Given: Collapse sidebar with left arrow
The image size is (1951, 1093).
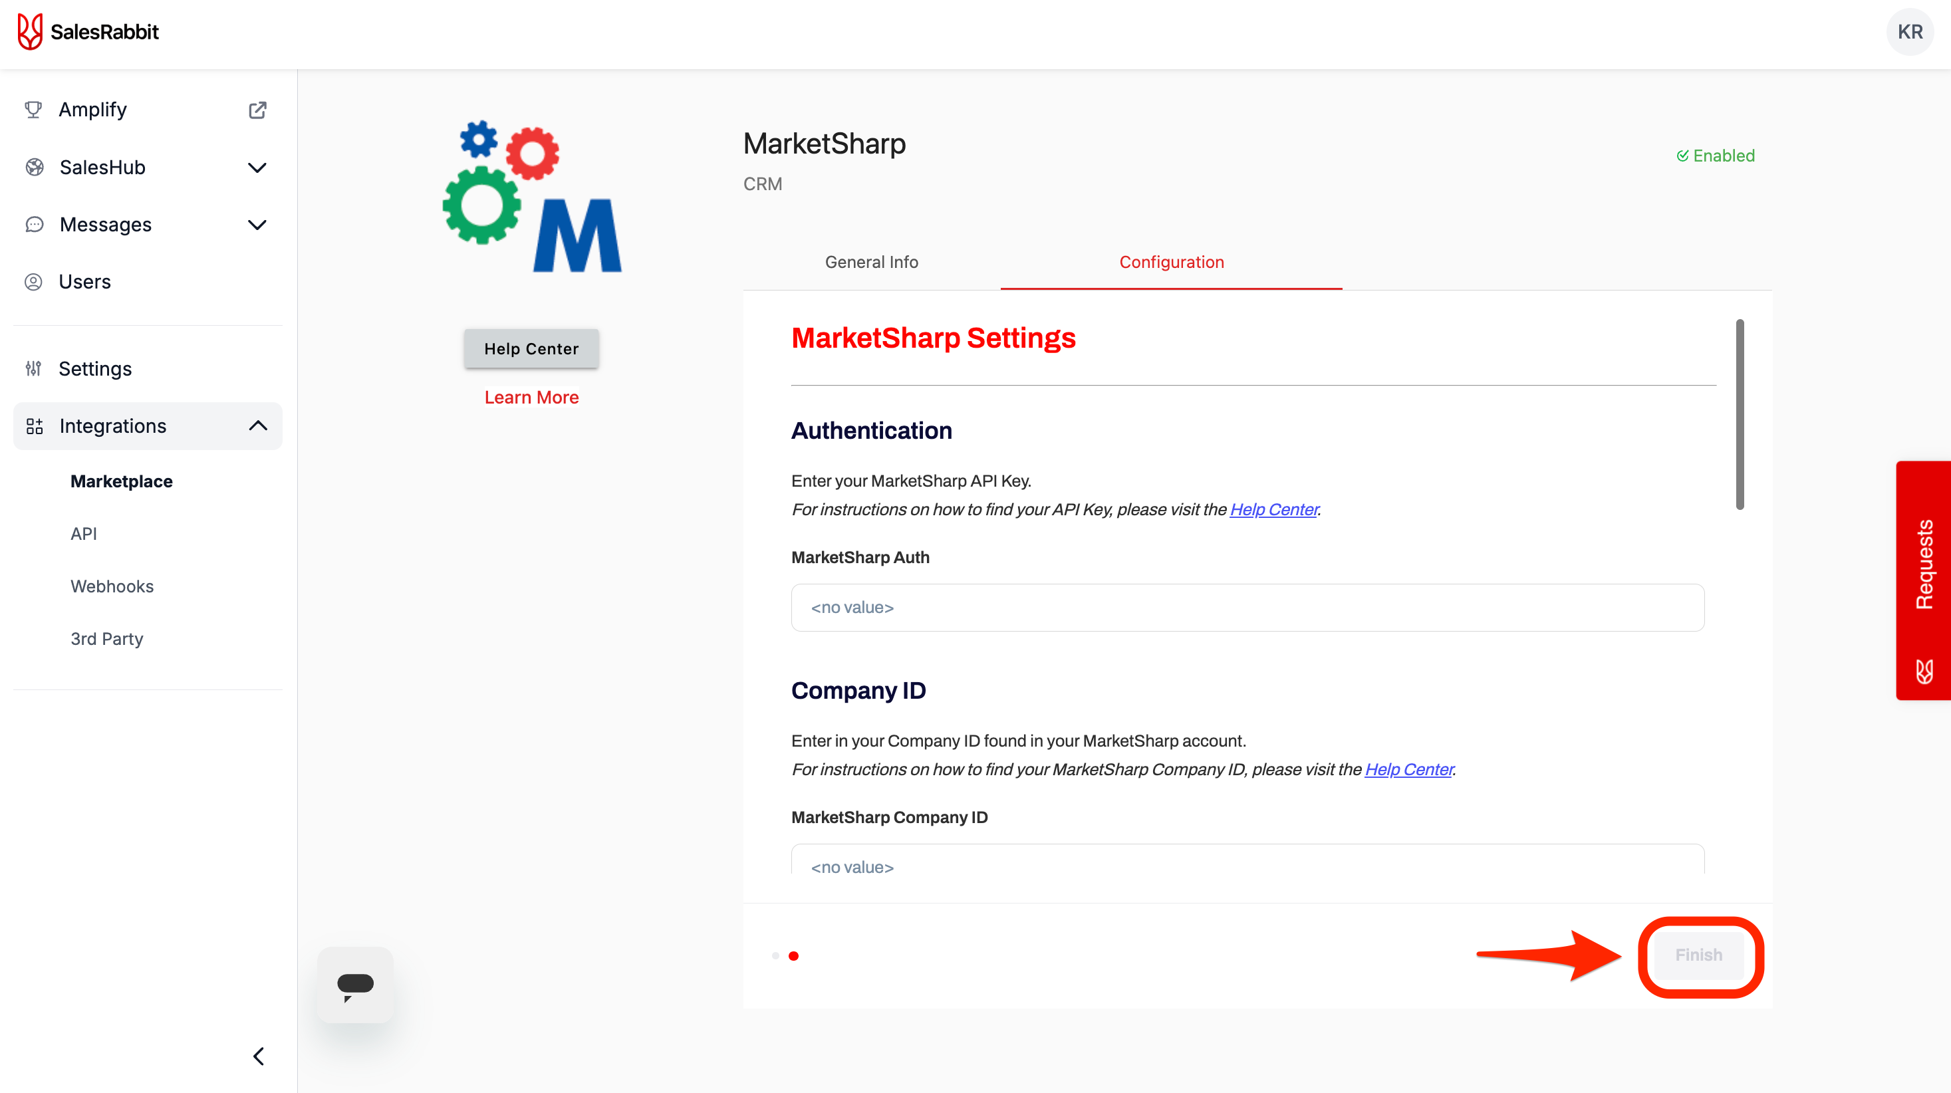Looking at the screenshot, I should pos(258,1056).
